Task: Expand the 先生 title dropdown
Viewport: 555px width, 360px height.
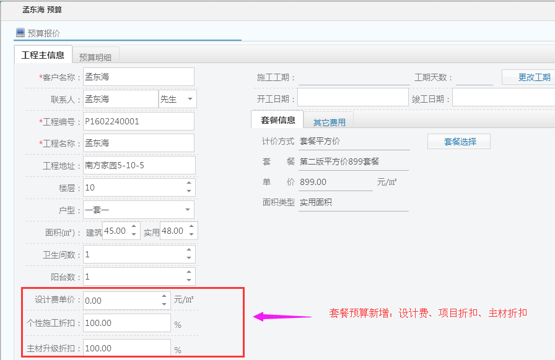Action: point(189,99)
